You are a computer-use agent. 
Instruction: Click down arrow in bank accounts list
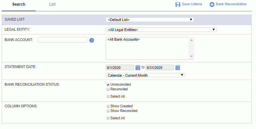pos(192,56)
